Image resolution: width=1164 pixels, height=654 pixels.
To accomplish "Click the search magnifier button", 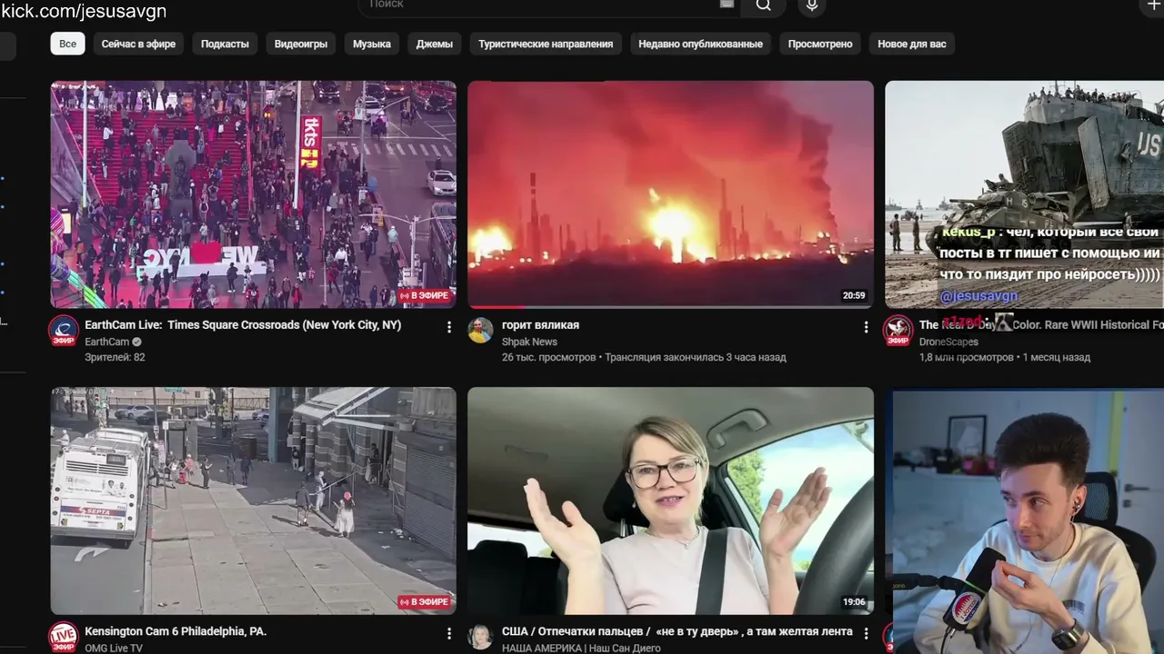I will pyautogui.click(x=763, y=5).
